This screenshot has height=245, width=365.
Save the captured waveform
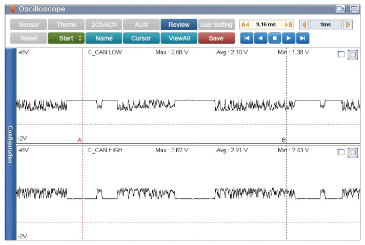coord(216,38)
